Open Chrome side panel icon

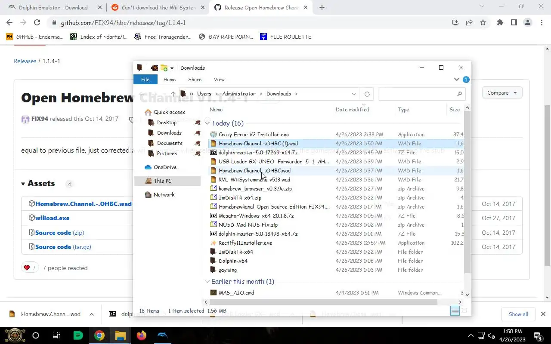pos(514,23)
